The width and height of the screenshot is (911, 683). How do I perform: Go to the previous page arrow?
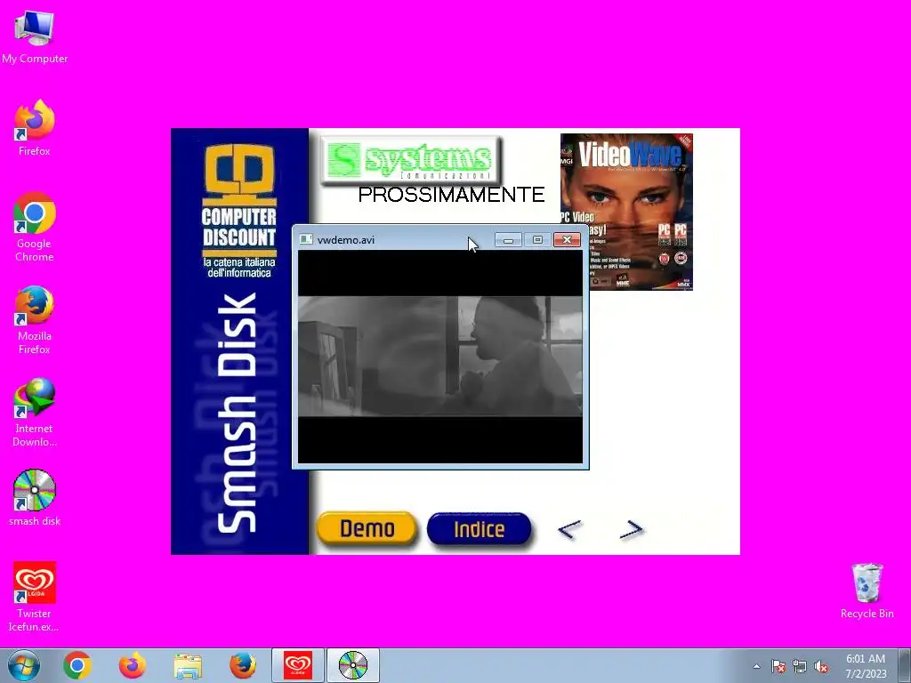568,529
